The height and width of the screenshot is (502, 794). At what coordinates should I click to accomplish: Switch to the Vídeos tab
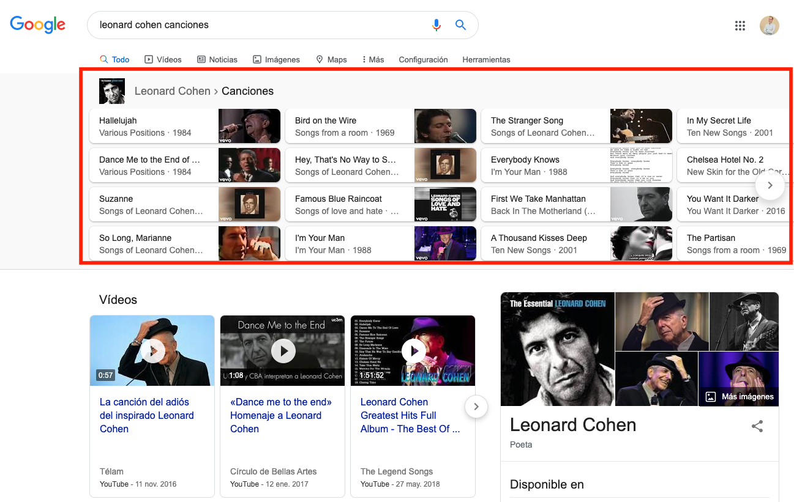[163, 60]
